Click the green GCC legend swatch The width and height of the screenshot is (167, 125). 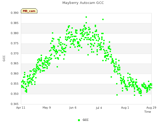pos(79,120)
